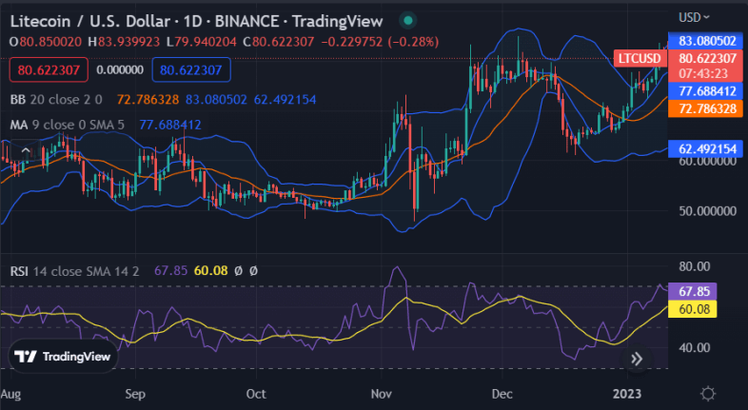Click the Oct label on time axis
748x410 pixels.
(x=256, y=394)
